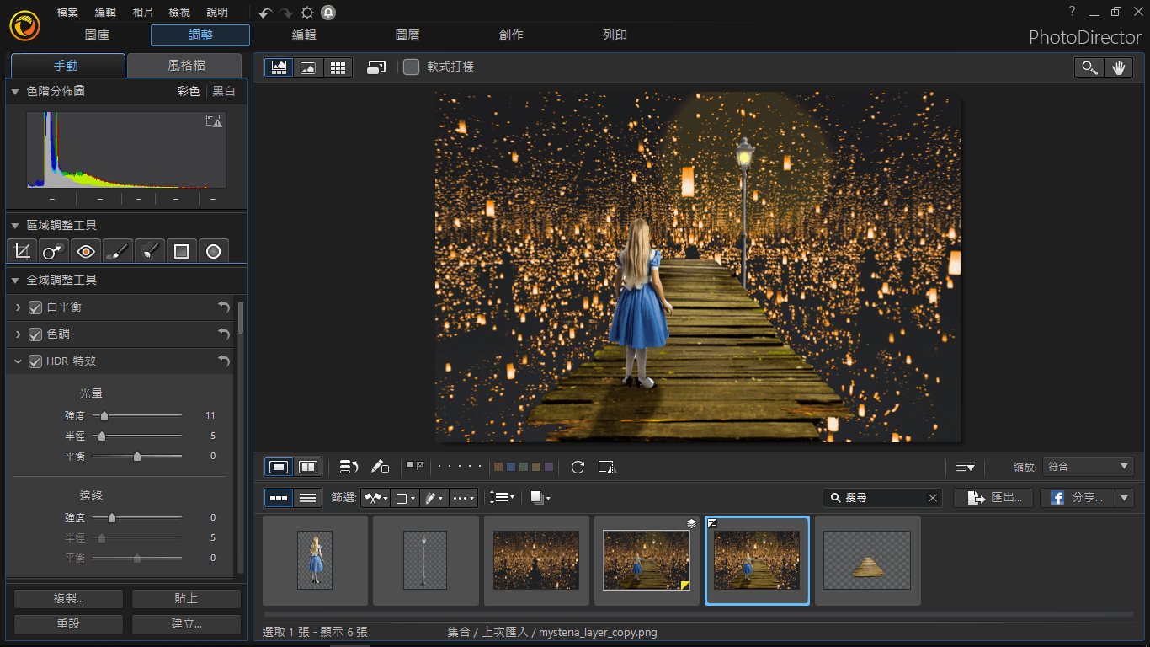Open the 縮放 zoom dropdown showing 符合
Viewport: 1150px width, 647px height.
[1088, 467]
